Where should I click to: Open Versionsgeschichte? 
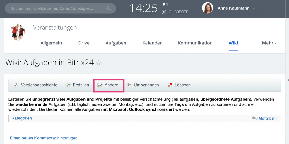[x=39, y=85]
